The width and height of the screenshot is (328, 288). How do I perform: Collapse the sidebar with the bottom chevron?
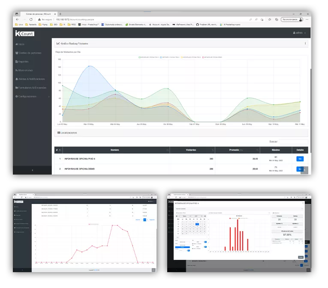(x=33, y=170)
